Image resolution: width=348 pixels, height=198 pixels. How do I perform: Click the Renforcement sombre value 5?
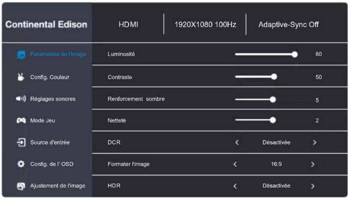(x=317, y=100)
